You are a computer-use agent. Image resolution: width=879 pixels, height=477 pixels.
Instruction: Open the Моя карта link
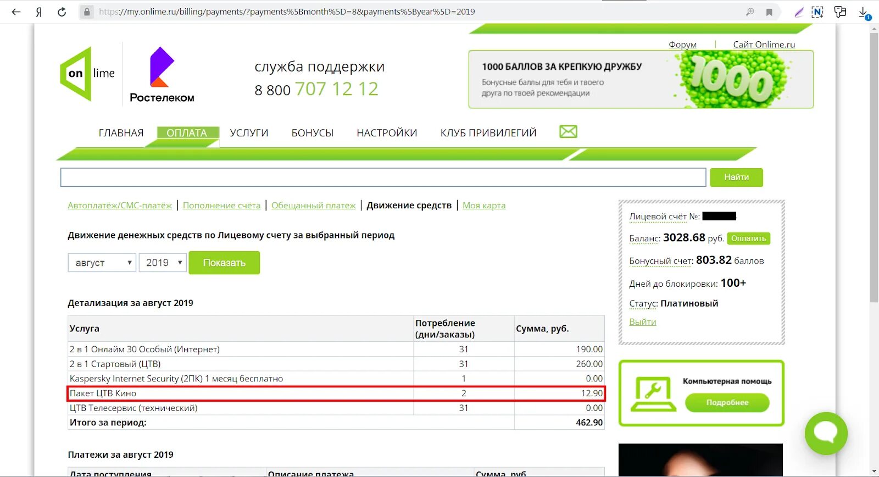coord(484,206)
